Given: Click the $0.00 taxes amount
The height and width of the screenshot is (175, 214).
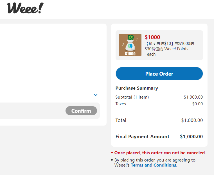Looking at the screenshot, I should point(197,104).
